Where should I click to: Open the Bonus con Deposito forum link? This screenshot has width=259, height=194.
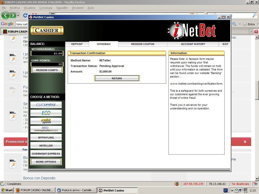click(x=39, y=178)
